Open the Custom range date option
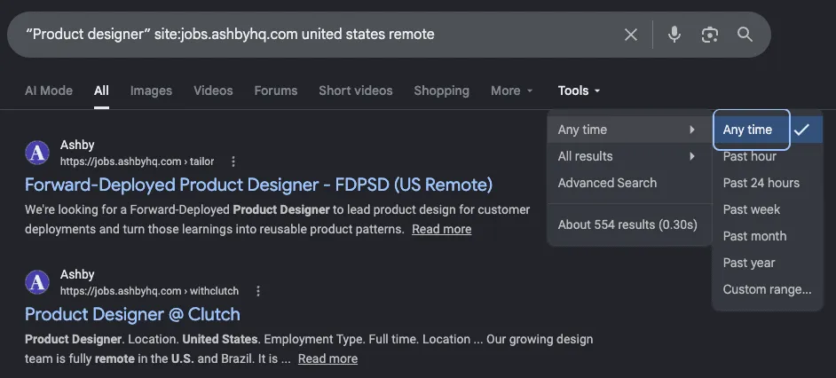 point(768,289)
